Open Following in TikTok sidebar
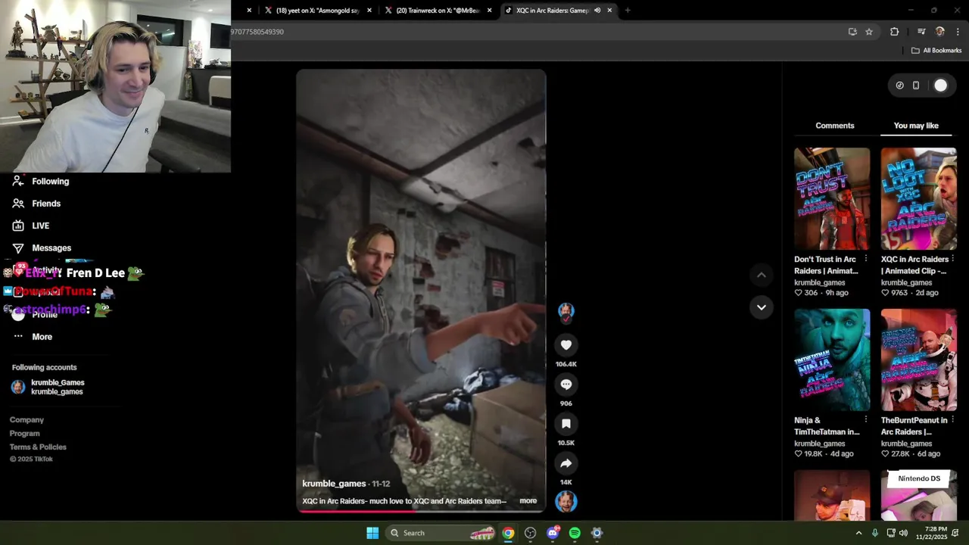The image size is (969, 545). (42, 182)
